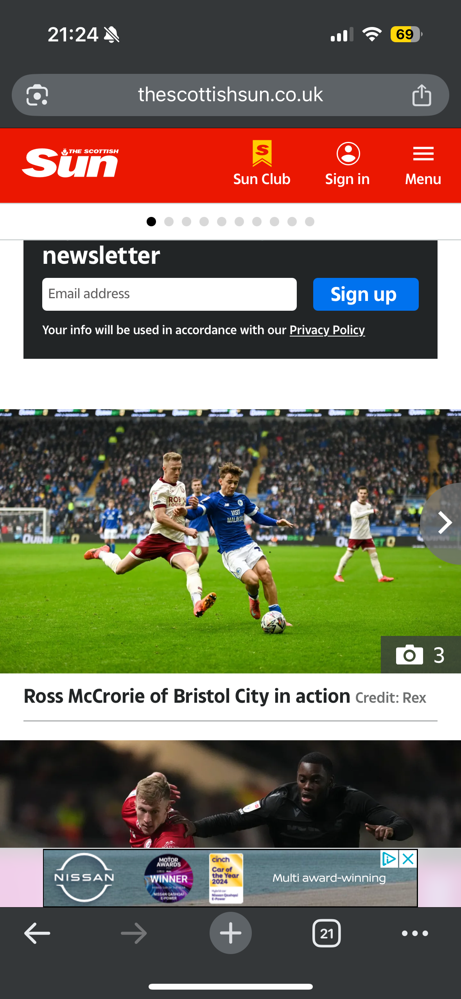Open browser three-dot options menu

pos(415,933)
